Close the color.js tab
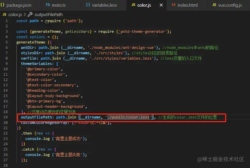 [x=161, y=5]
